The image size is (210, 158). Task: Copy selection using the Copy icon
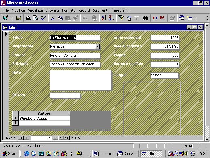[60, 18]
